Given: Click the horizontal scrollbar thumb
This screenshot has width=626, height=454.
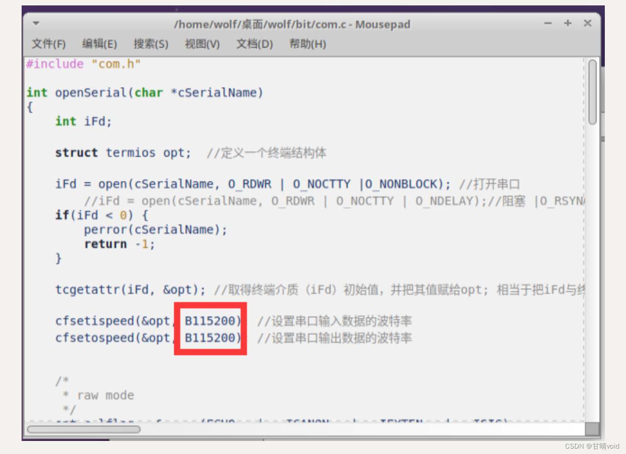Looking at the screenshot, I should tap(84, 429).
